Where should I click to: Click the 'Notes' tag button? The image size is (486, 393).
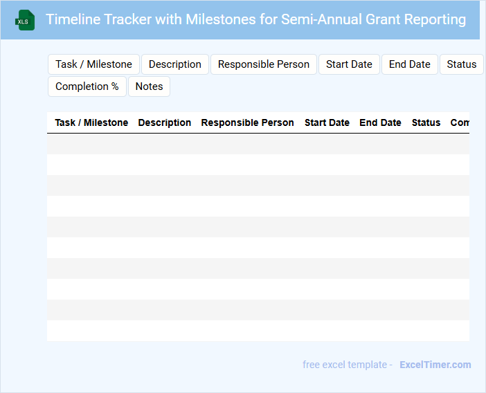tap(149, 86)
